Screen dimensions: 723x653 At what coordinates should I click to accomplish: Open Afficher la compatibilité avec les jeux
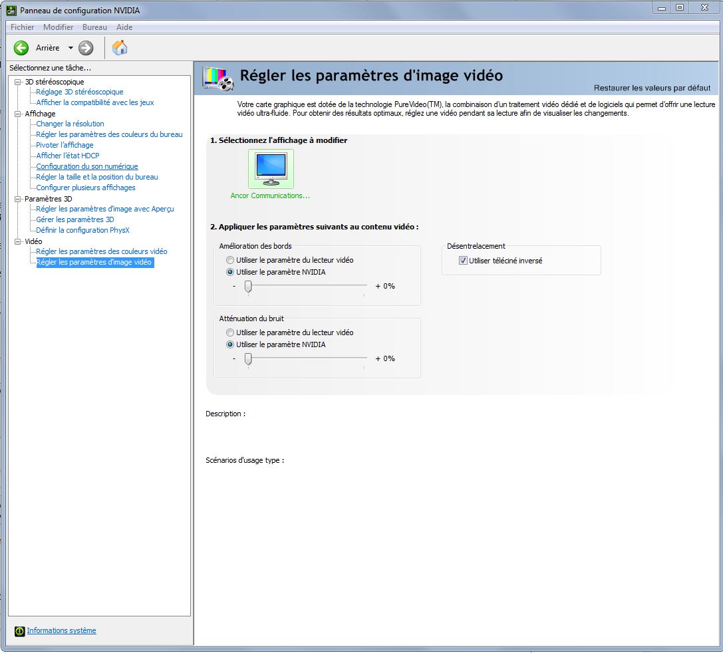pos(95,103)
